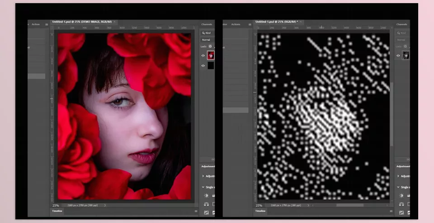Click the Kind search icon in left window
The height and width of the screenshot is (223, 434).
point(203,33)
